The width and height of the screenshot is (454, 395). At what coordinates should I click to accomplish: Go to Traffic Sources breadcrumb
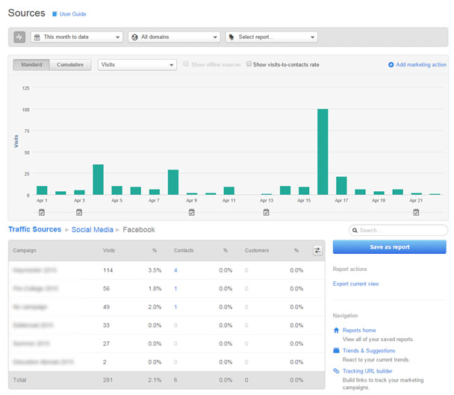(x=35, y=229)
